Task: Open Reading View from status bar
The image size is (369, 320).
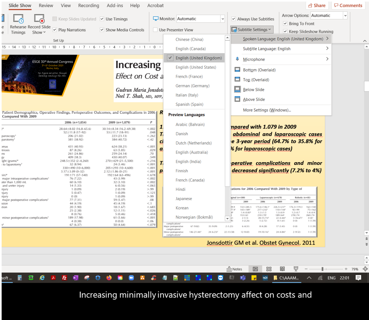Action: click(x=282, y=269)
